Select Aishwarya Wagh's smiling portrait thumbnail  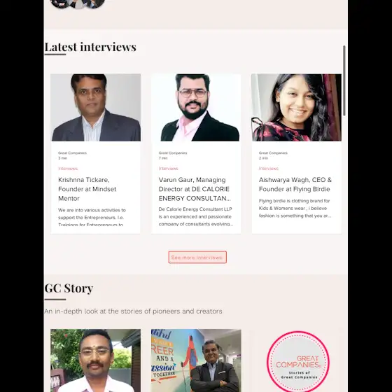(297, 108)
